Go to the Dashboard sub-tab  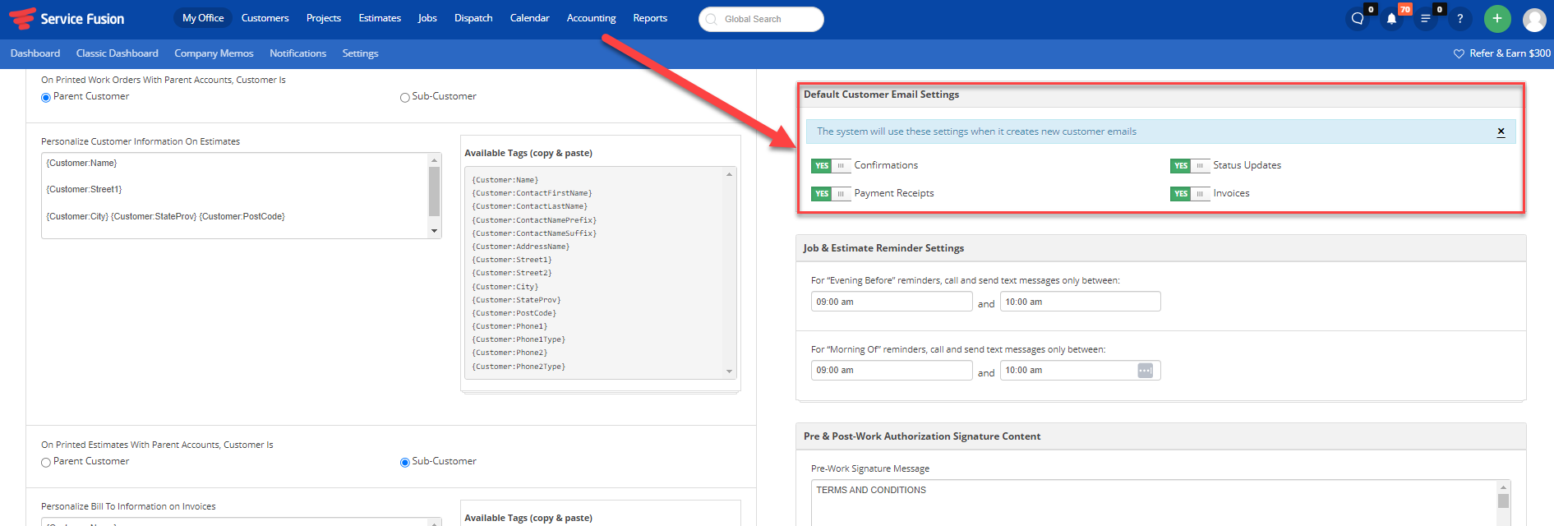35,53
